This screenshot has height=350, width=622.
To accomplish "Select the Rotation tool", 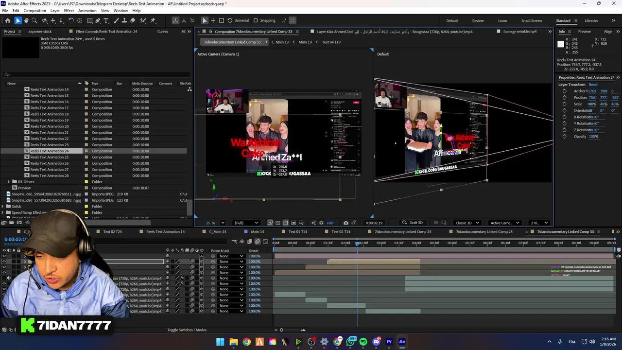I will coord(71,20).
